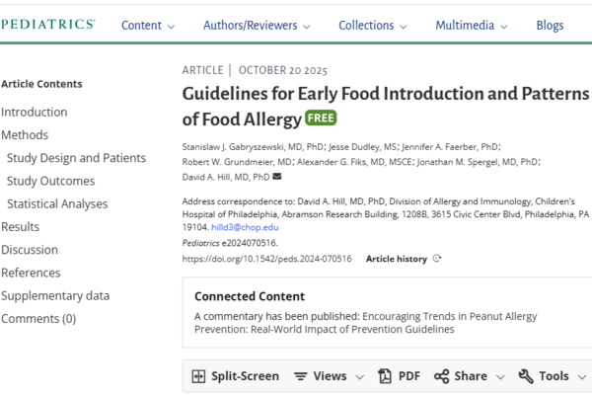Click envelope icon beside David A. Hill
The height and width of the screenshot is (396, 592).
(277, 177)
